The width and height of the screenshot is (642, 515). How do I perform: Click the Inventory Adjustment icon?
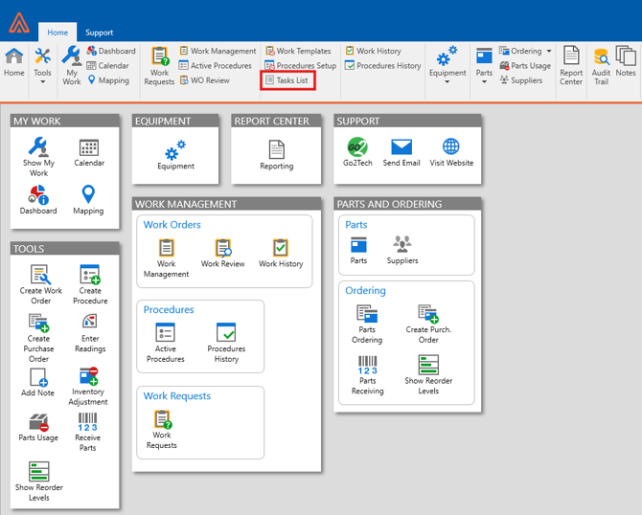[89, 376]
